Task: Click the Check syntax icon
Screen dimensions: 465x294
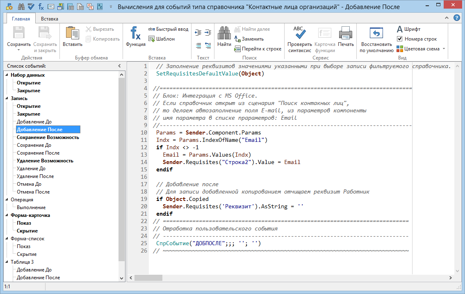Action: [x=299, y=34]
